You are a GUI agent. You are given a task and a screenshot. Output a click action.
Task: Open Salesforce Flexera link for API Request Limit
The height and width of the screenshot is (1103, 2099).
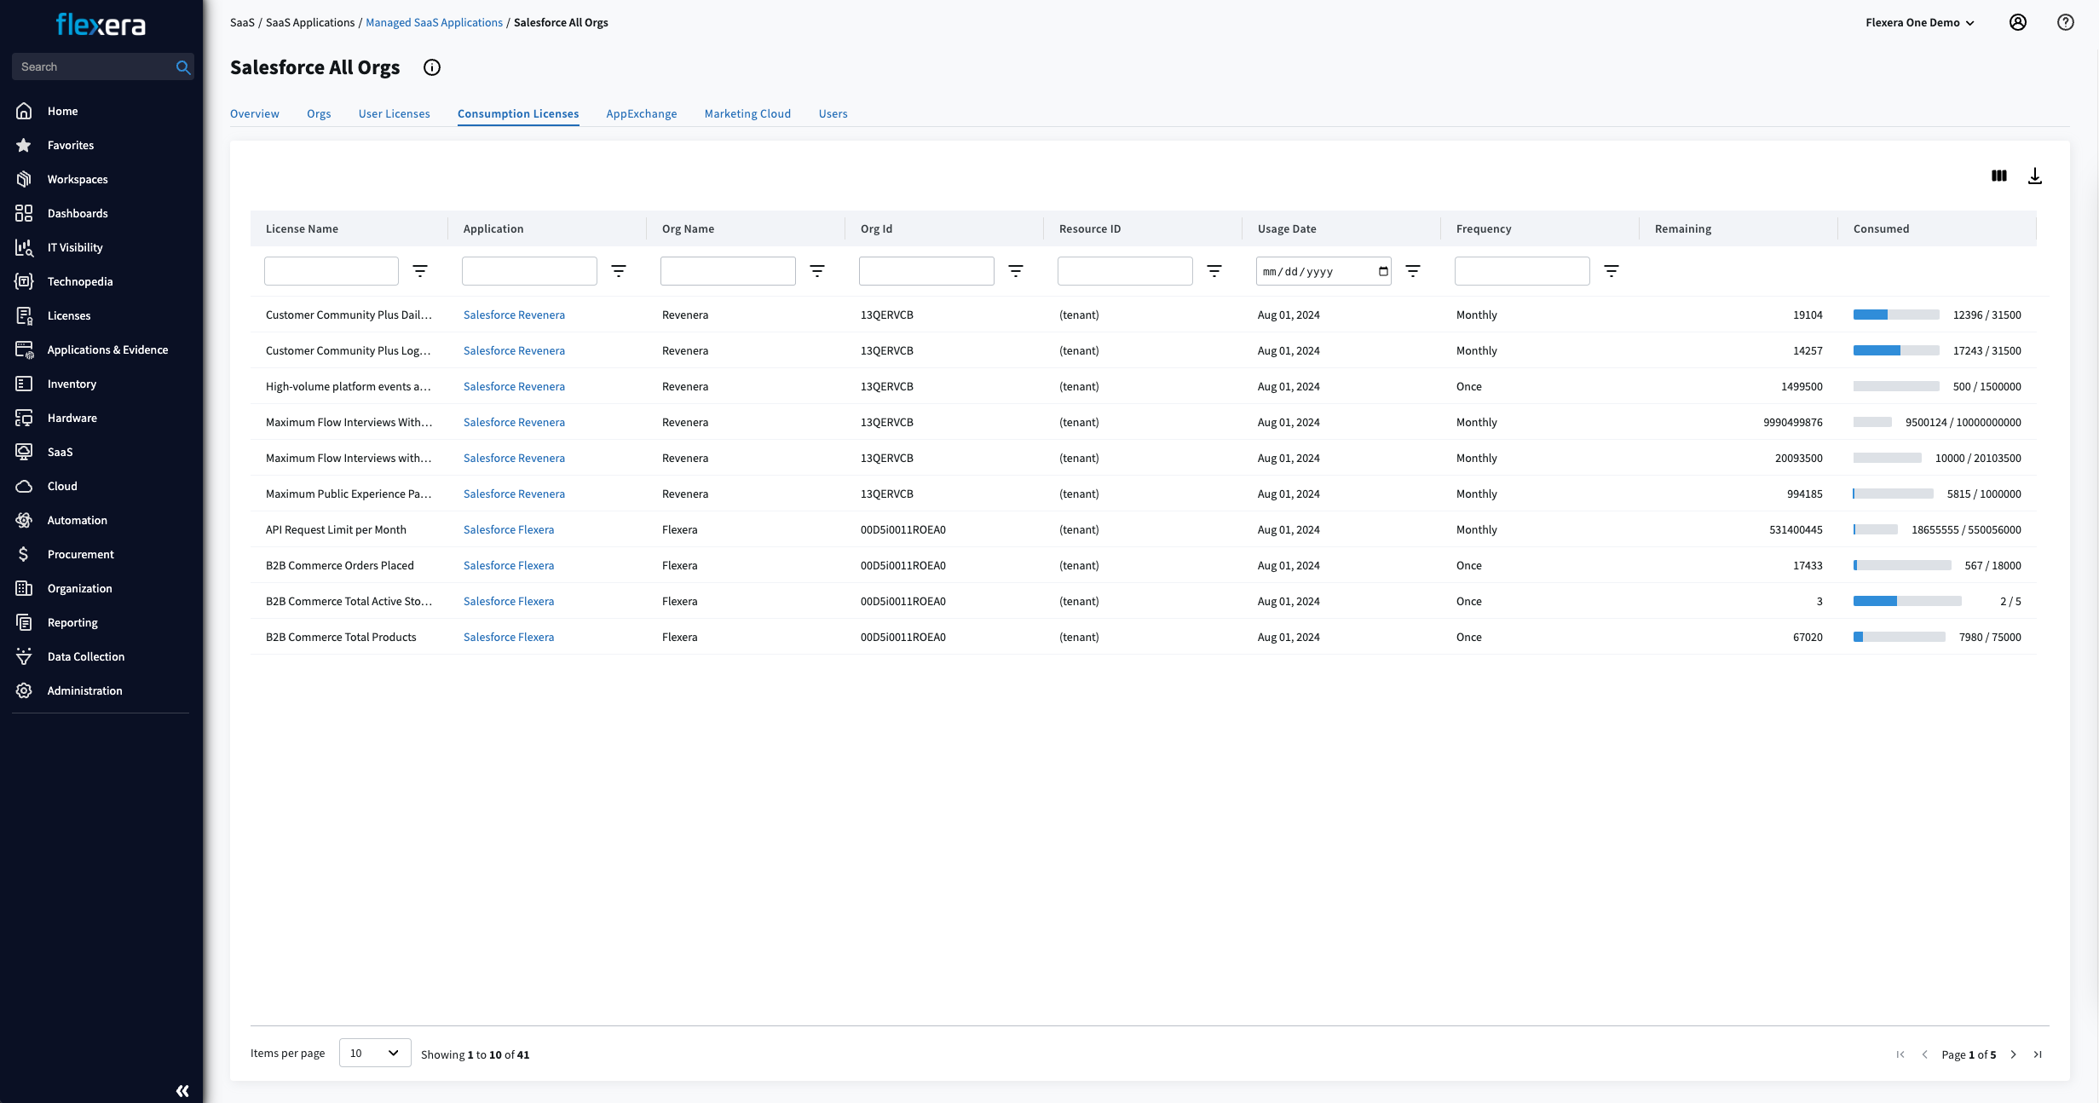pos(508,529)
